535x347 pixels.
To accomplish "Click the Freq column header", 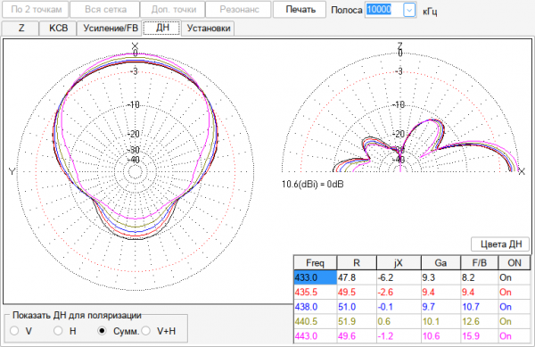I will 316,263.
